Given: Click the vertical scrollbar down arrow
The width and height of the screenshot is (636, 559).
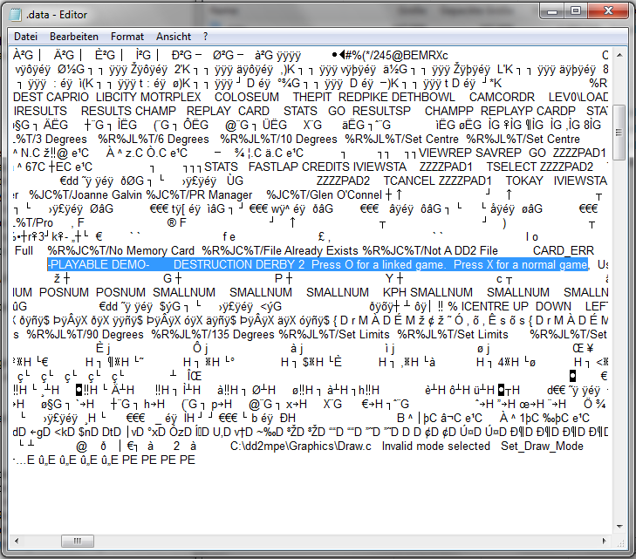Looking at the screenshot, I should pyautogui.click(x=619, y=526).
